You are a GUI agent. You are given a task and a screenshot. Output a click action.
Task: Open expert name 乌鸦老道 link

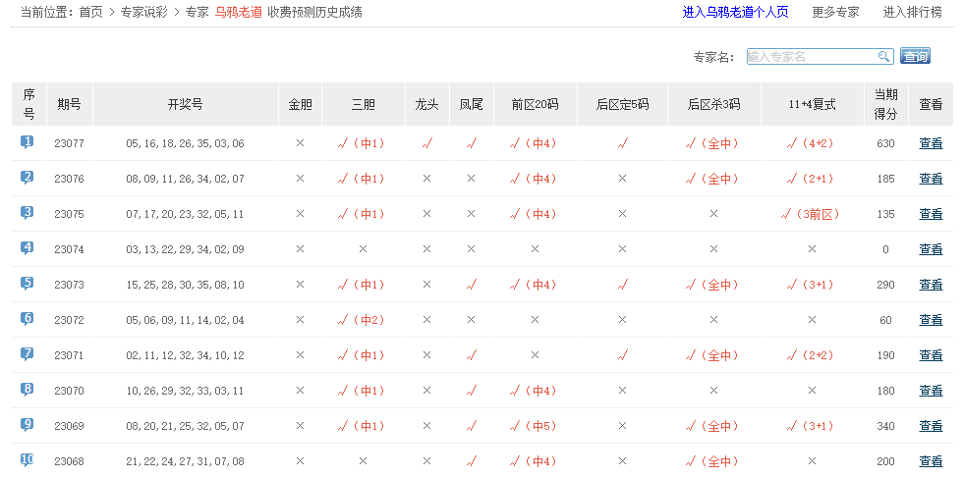(x=239, y=13)
